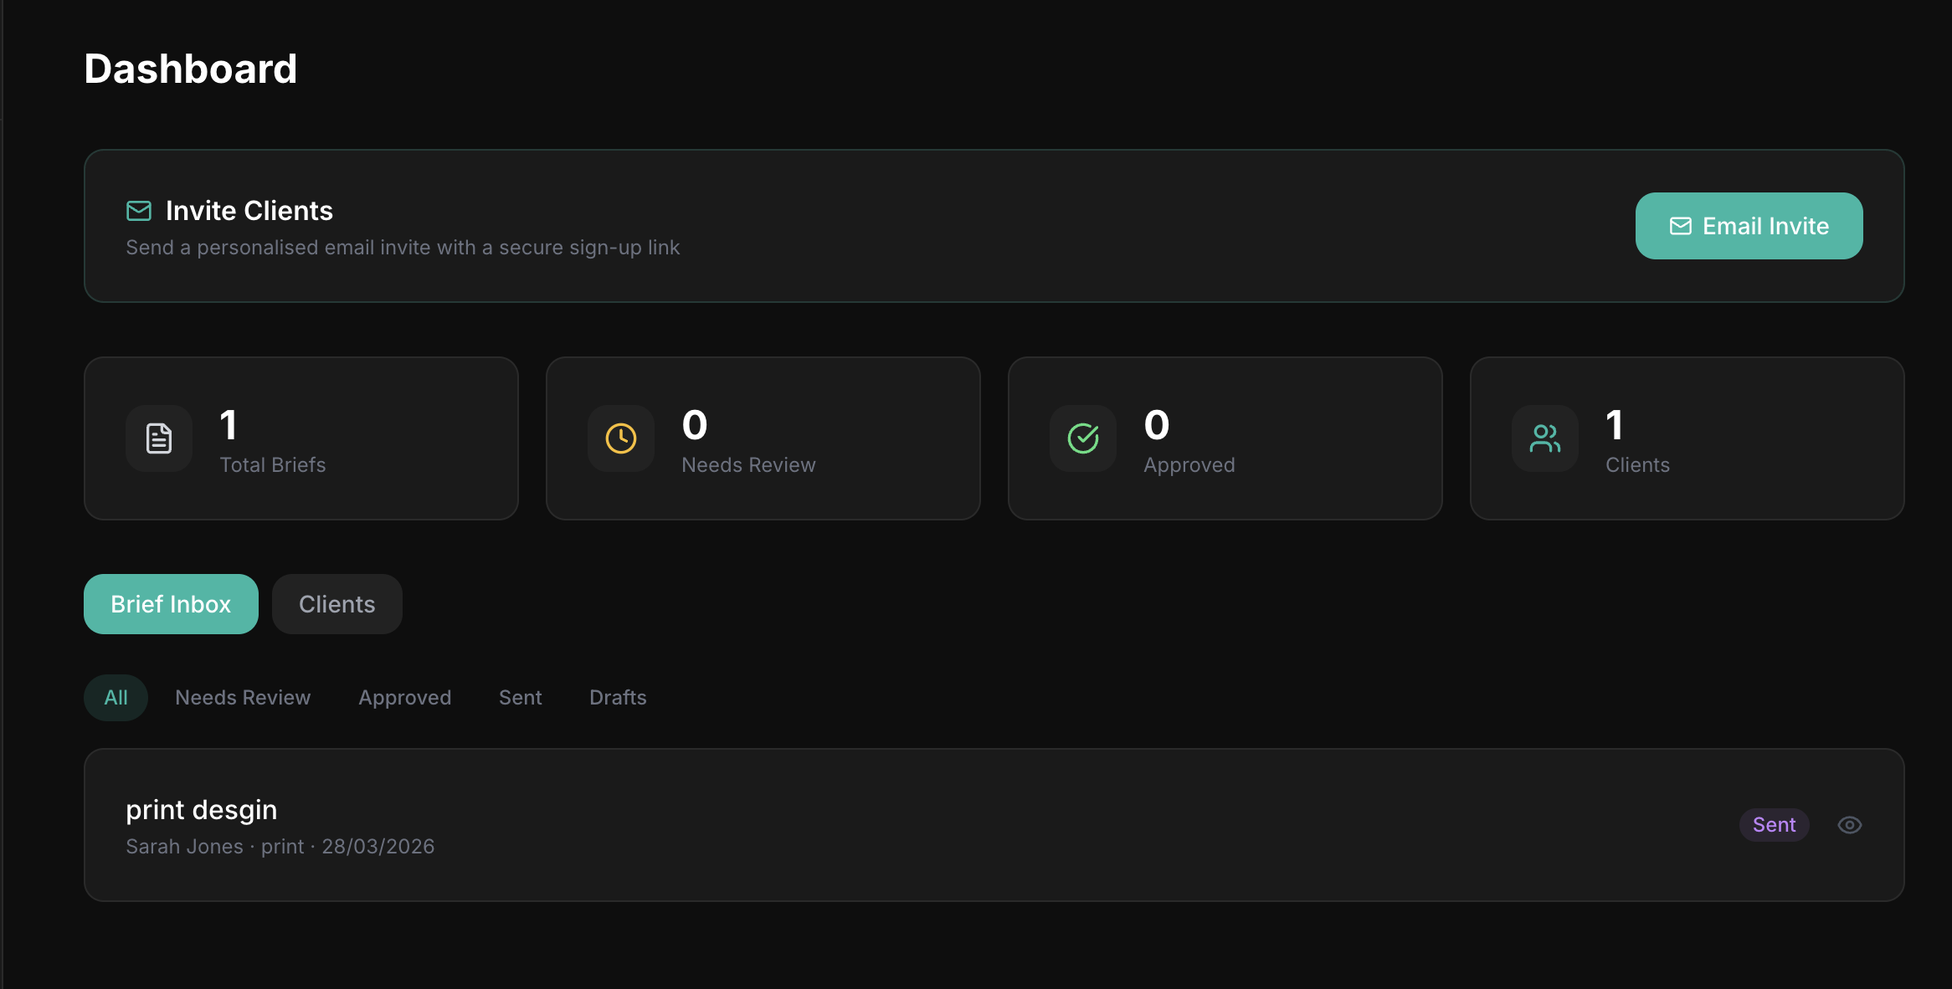The height and width of the screenshot is (989, 1952).
Task: Click the purple Sent status badge
Action: 1774,825
